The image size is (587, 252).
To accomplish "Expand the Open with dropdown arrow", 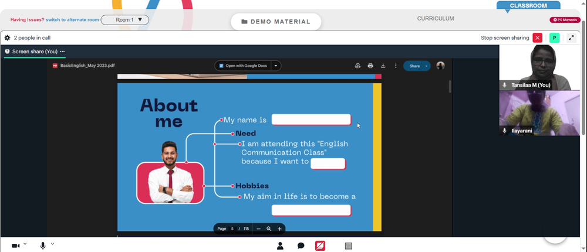I will 276,66.
